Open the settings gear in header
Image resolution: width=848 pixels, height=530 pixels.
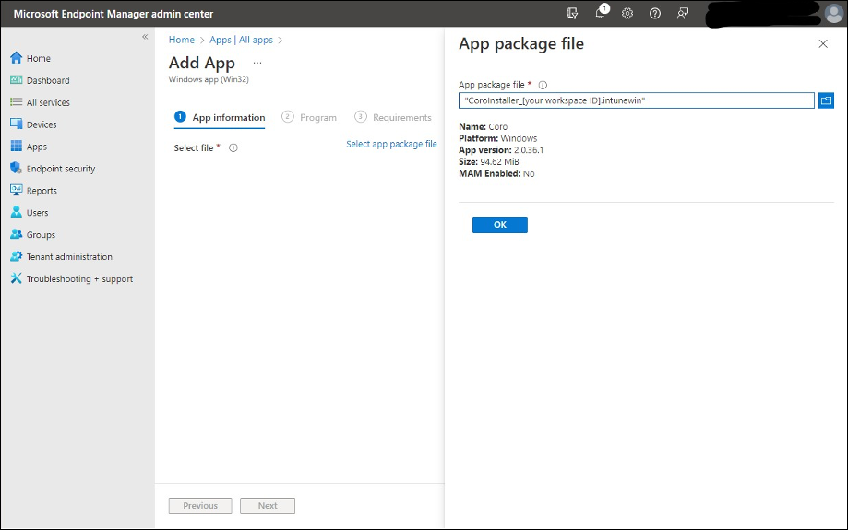pos(627,14)
